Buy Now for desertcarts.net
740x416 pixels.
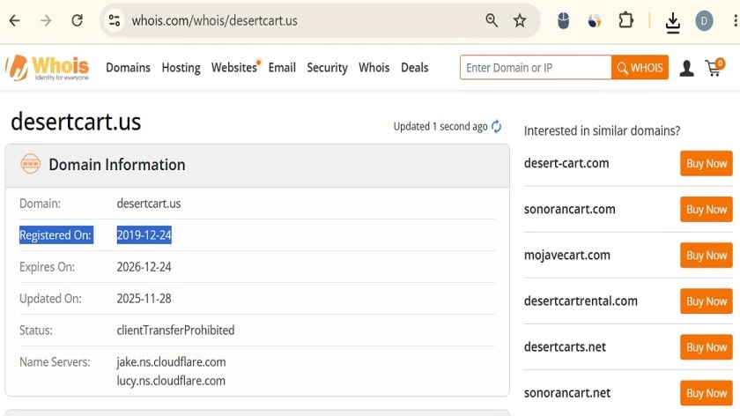706,347
